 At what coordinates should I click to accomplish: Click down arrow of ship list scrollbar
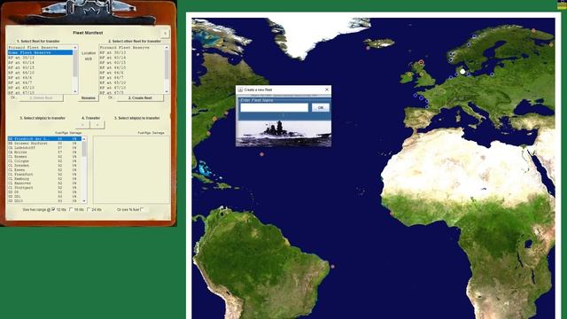84,201
